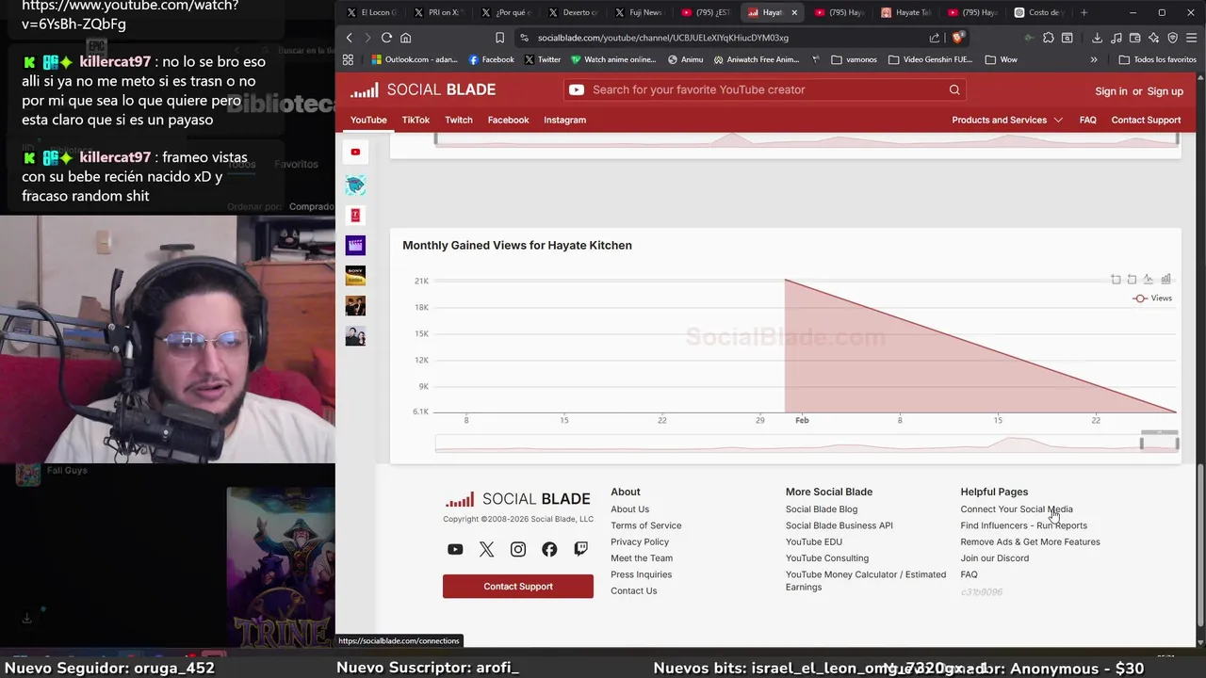Click the search magnifier icon
The height and width of the screenshot is (678, 1206).
coord(954,89)
